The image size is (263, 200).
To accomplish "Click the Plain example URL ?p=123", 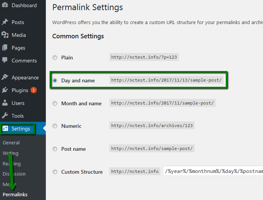I will point(144,57).
